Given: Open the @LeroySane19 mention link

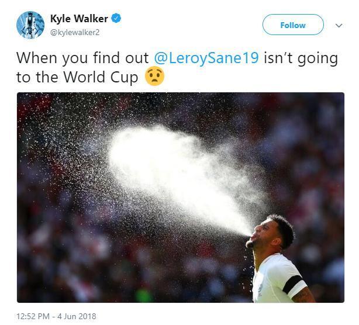Looking at the screenshot, I should click(x=206, y=58).
